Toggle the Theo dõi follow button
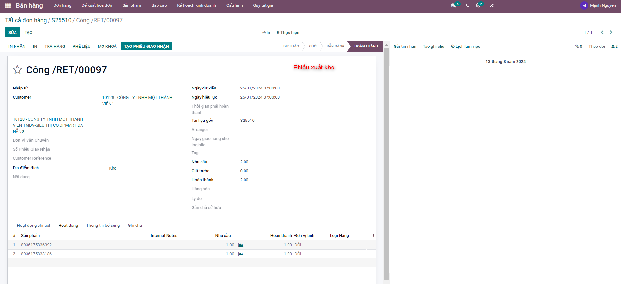This screenshot has width=621, height=284. coord(596,47)
